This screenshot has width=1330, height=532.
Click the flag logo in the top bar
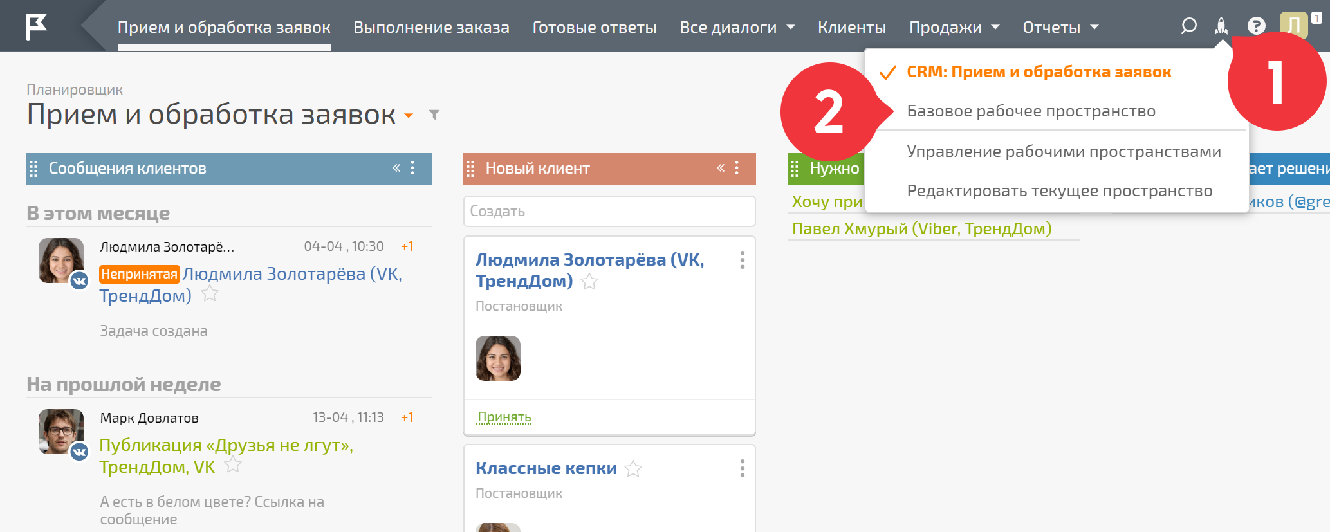(36, 26)
